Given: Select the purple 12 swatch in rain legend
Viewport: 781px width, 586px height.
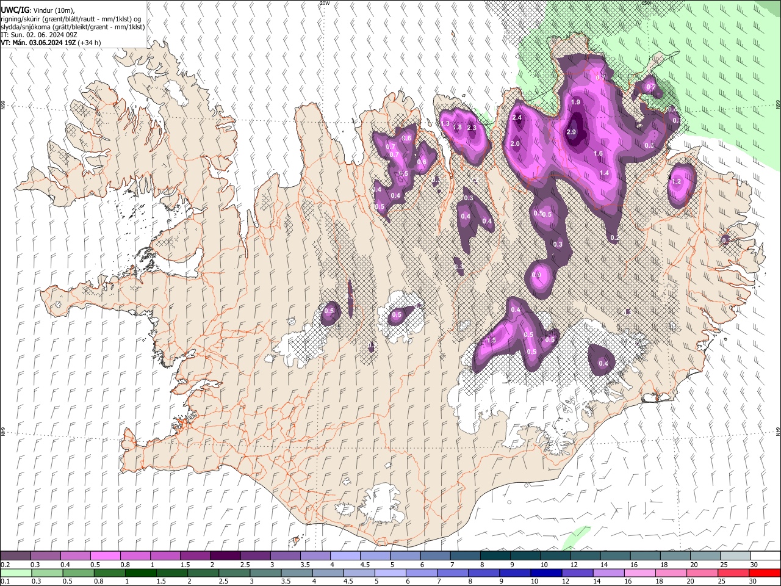Looking at the screenshot, I should click(578, 573).
